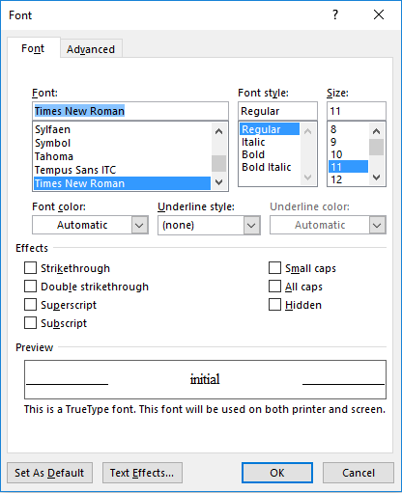Check the Hidden effect option
This screenshot has width=402, height=493.
point(274,304)
